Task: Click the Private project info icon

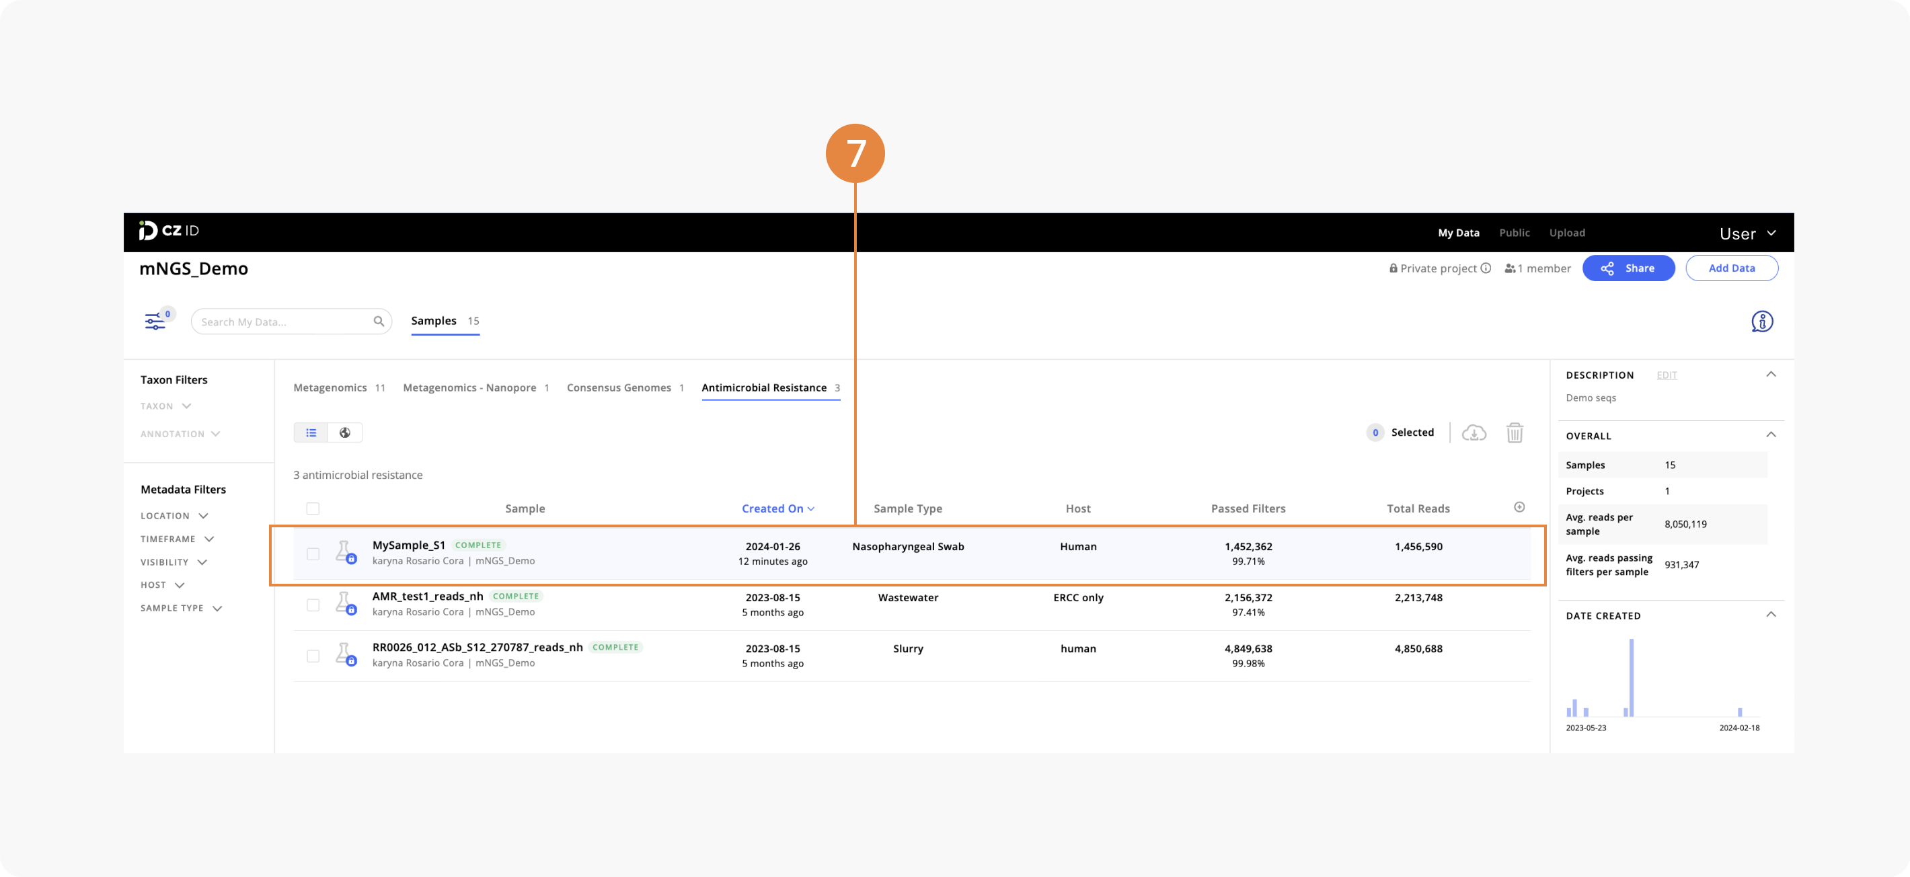Action: (x=1485, y=268)
